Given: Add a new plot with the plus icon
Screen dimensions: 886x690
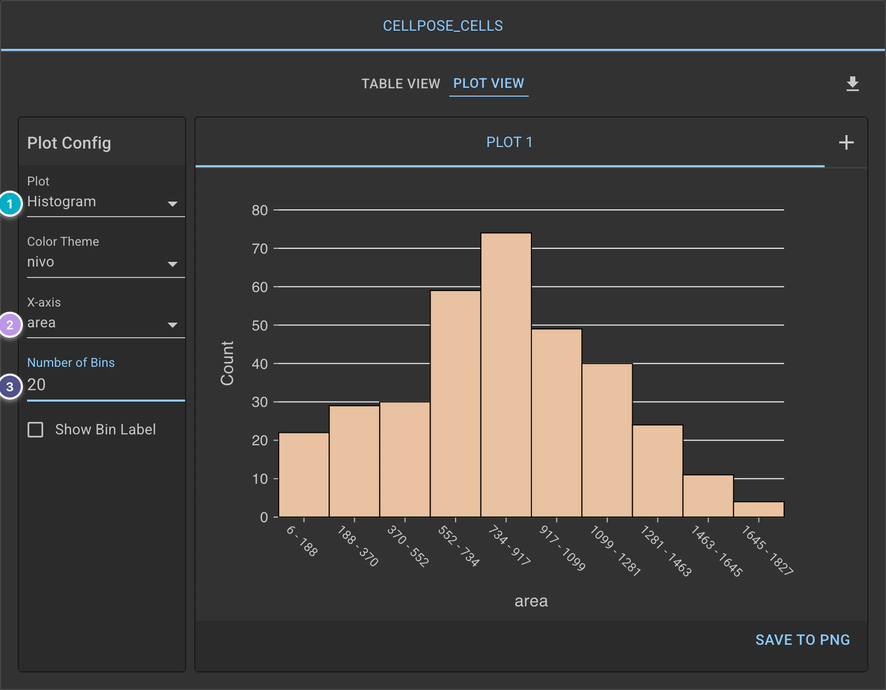Looking at the screenshot, I should [846, 142].
